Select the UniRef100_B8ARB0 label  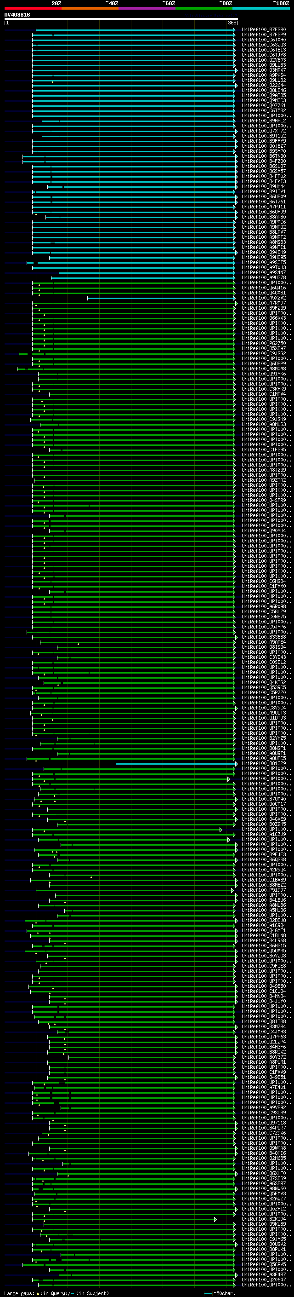[x=264, y=217]
